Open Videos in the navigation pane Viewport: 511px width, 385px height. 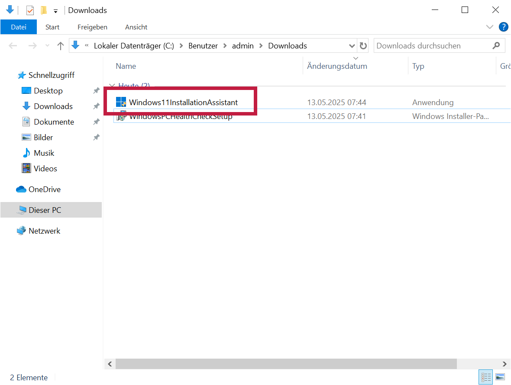[45, 169]
